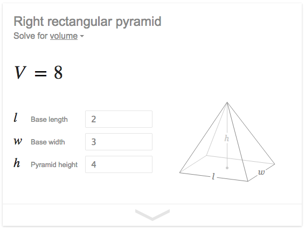Click the Base length input field
Screen dimensions: 305x228
(x=119, y=119)
